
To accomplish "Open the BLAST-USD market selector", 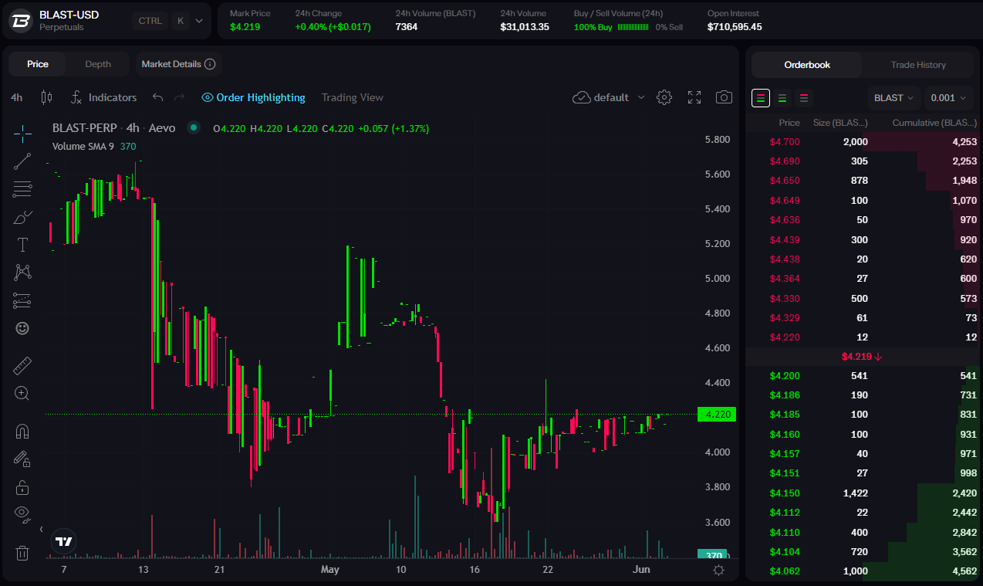I will 106,21.
